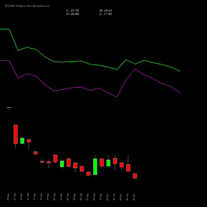Click the tall red candle above 12 Aug

[x=16, y=134]
